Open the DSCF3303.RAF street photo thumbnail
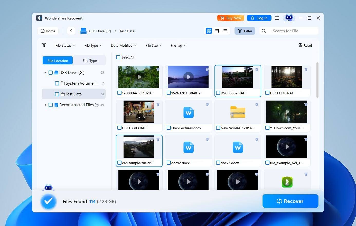 coord(139,112)
